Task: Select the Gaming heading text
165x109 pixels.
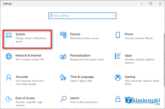Action: [130, 77]
